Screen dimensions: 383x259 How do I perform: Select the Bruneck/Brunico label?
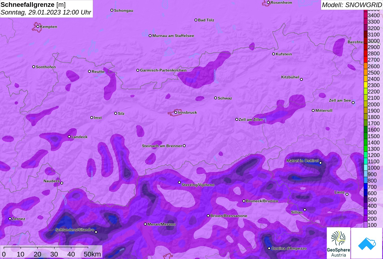[262, 201]
